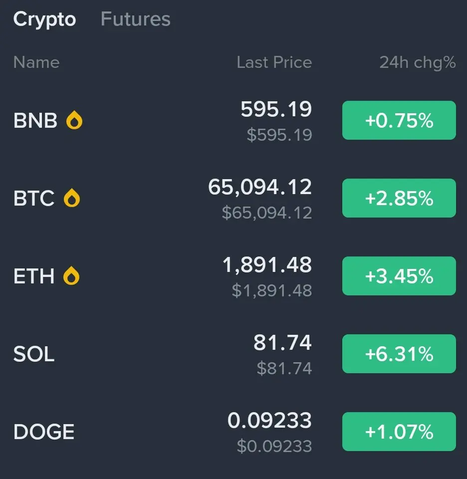Open the BNB coin name
Screen dimensions: 467x479
coord(35,120)
